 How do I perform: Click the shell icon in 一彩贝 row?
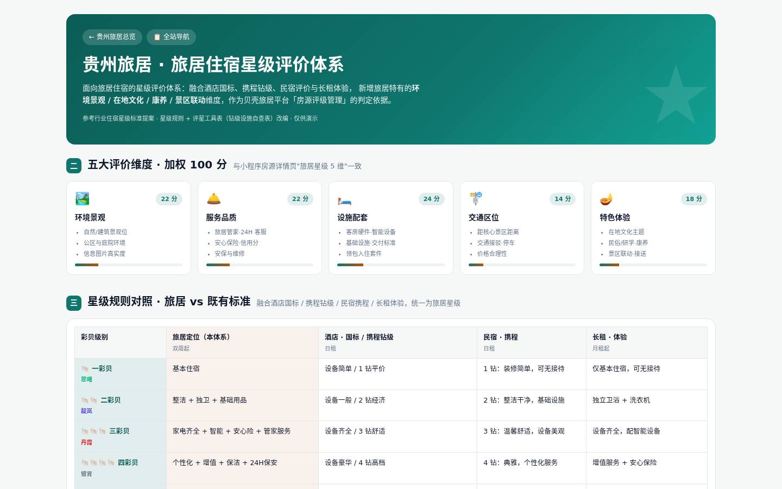pos(85,369)
